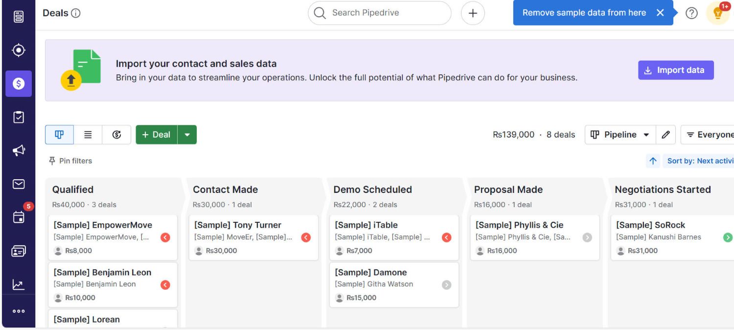Click Phyllis & Cie gray activity indicator
734x330 pixels.
[x=587, y=237]
